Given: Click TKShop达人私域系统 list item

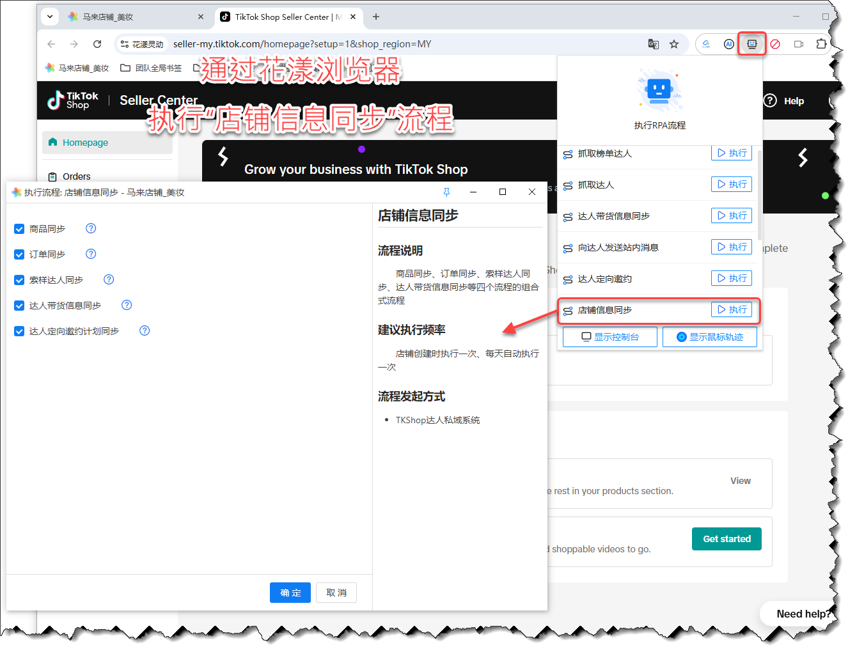Looking at the screenshot, I should click(x=437, y=420).
